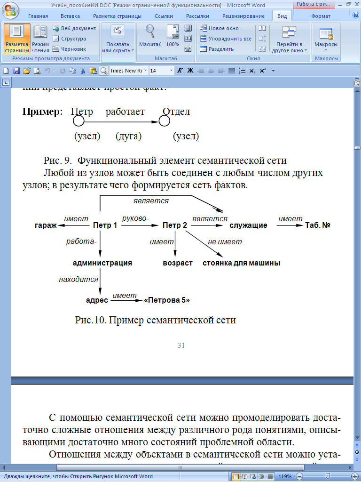Click the View Side by Side icon
Screen dimensions: 361x482
(x=262, y=28)
